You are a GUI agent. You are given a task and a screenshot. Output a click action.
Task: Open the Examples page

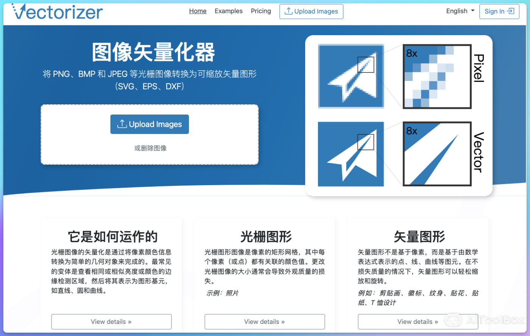[229, 11]
